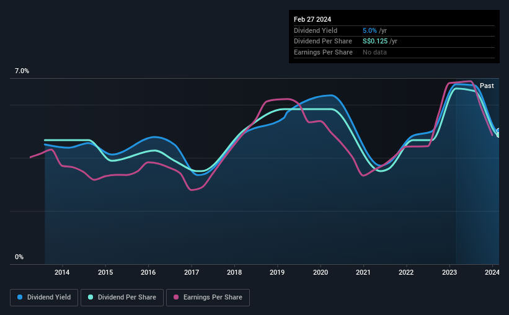Screen dimensions: 509x315
Task: Click the Past label on chart
Action: click(487, 86)
